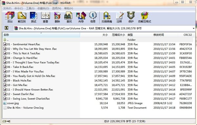Click the parent folder ".." icon
Image resolution: width=197 pixels, height=125 pixels.
(x=5, y=40)
